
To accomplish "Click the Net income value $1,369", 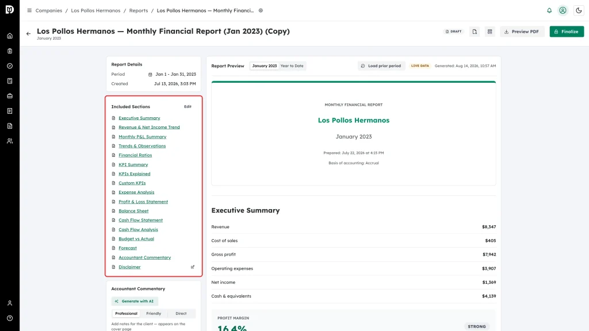I will [489, 282].
